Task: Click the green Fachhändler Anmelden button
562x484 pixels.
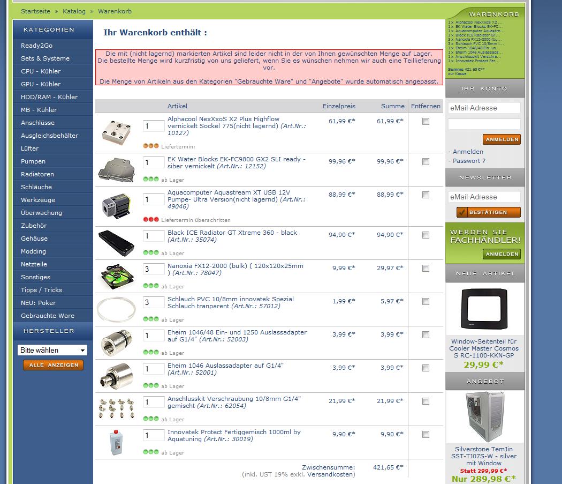Action: [502, 254]
